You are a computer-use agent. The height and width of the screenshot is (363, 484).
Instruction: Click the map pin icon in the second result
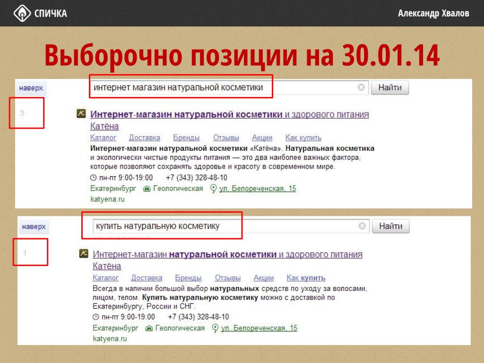(x=215, y=328)
